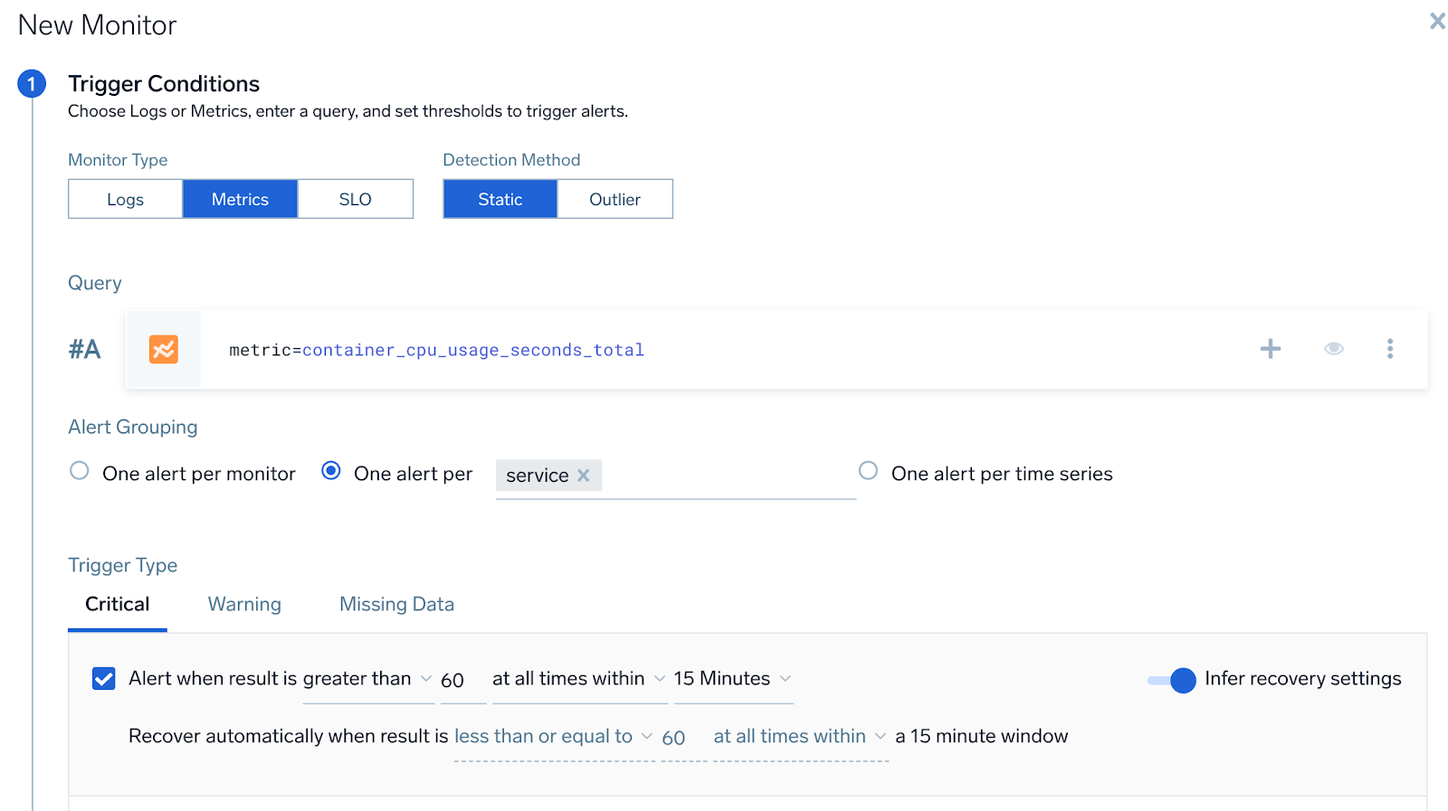Toggle query visibility with the eye icon
Screen dimensions: 1448x811
click(x=1333, y=349)
